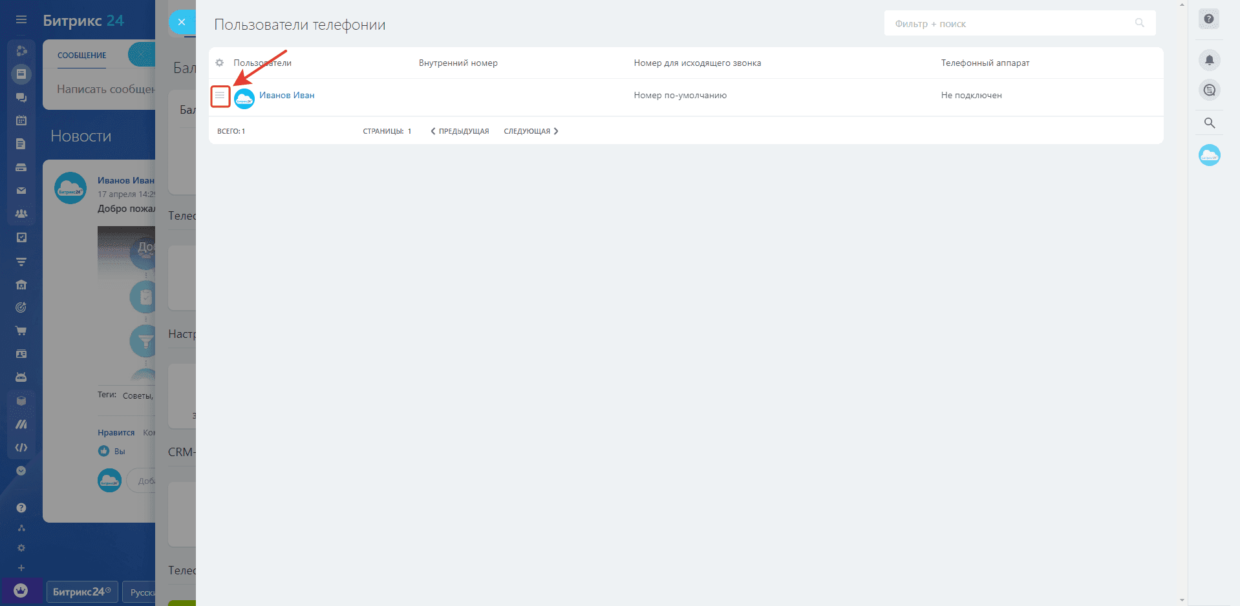This screenshot has width=1240, height=606.
Task: Expand more items in left sidebar
Action: (x=21, y=568)
